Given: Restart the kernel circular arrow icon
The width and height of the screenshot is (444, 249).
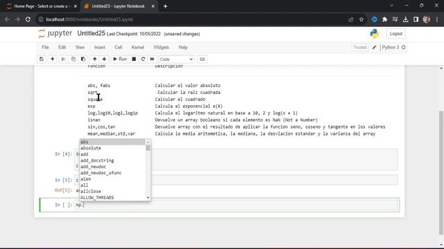Looking at the screenshot, I should [143, 59].
